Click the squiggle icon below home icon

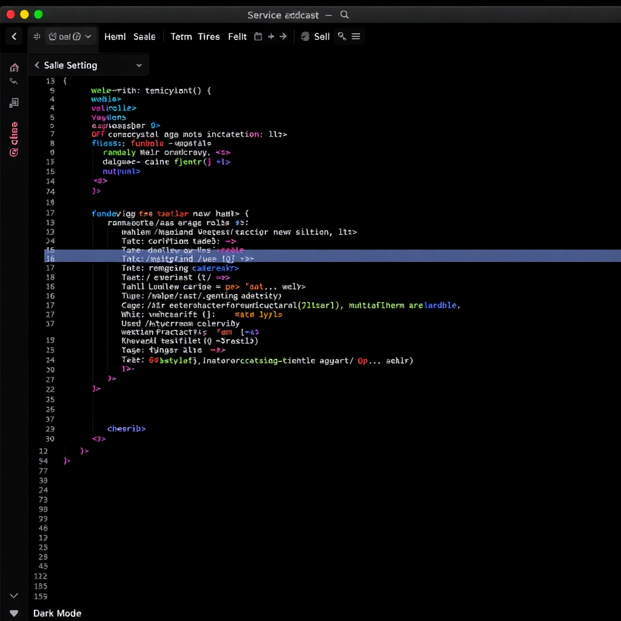[x=14, y=82]
